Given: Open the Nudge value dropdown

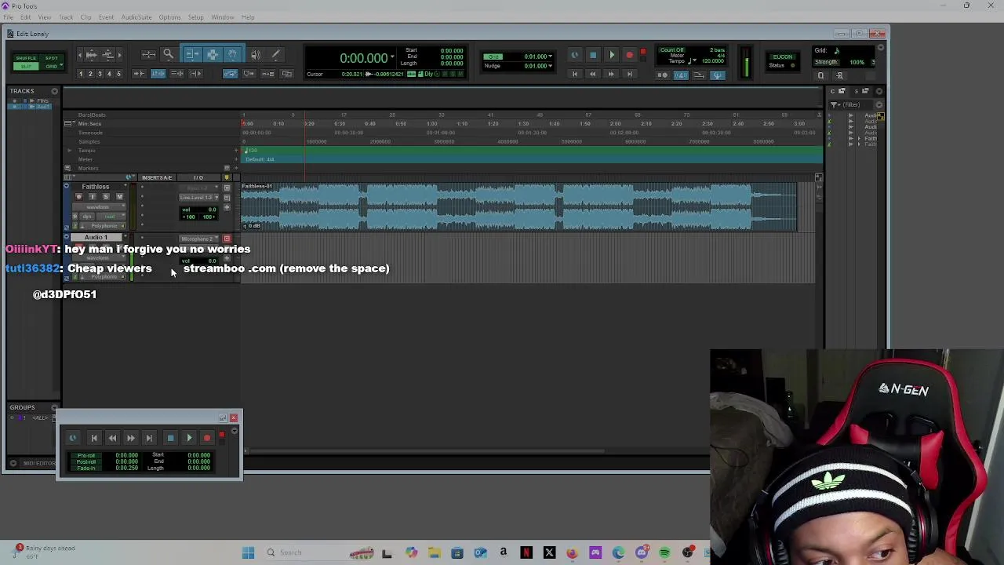Looking at the screenshot, I should tap(550, 66).
